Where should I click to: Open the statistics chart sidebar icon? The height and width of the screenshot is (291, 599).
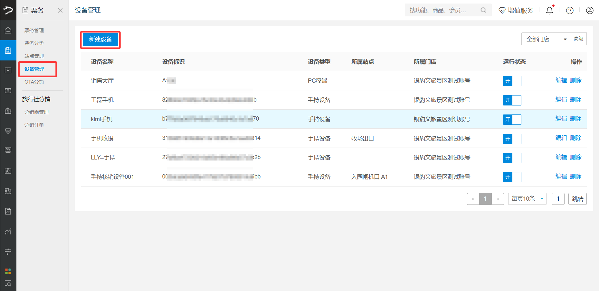click(x=8, y=231)
